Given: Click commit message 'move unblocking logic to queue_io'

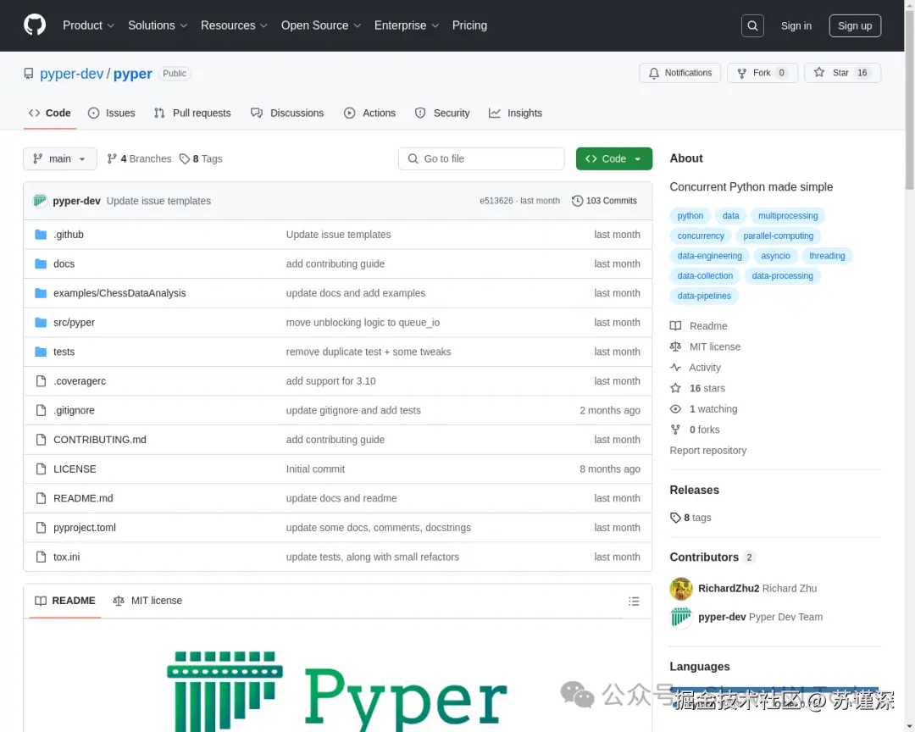Looking at the screenshot, I should (x=363, y=322).
